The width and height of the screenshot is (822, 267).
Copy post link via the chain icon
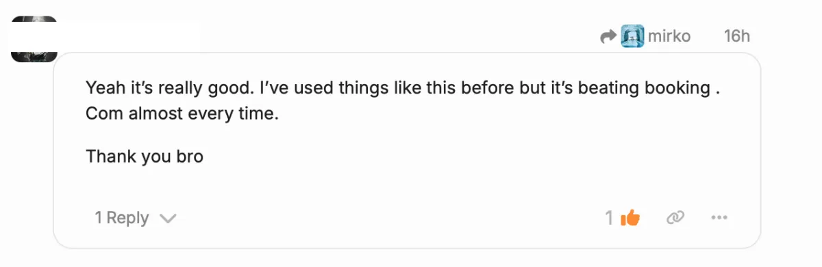675,218
